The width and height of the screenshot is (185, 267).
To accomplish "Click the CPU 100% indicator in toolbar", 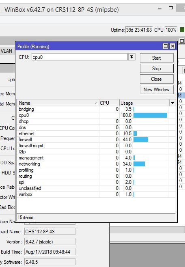I will [x=171, y=30].
